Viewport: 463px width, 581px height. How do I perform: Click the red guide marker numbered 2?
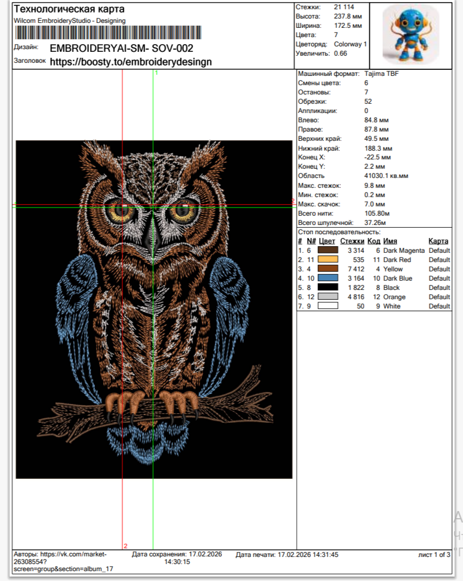[x=125, y=546]
